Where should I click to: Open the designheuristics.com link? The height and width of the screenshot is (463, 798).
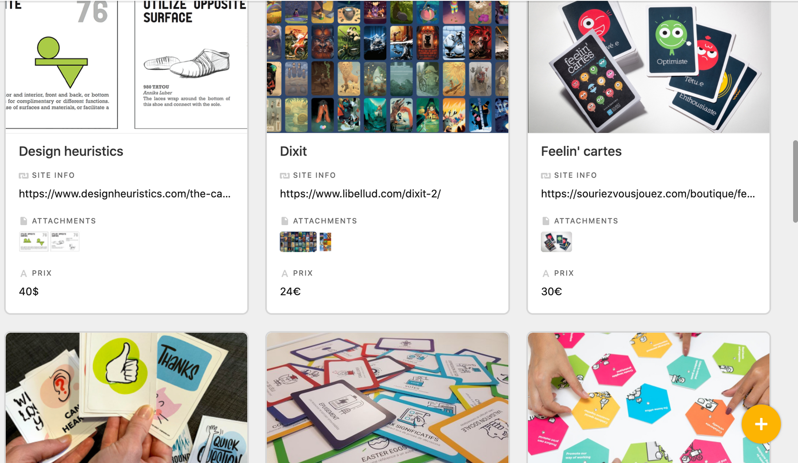(125, 194)
